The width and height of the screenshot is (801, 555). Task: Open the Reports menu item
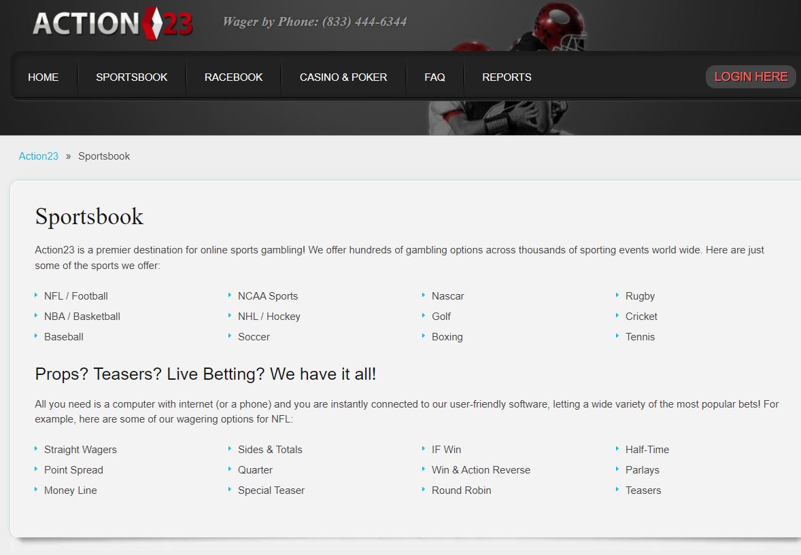click(507, 77)
